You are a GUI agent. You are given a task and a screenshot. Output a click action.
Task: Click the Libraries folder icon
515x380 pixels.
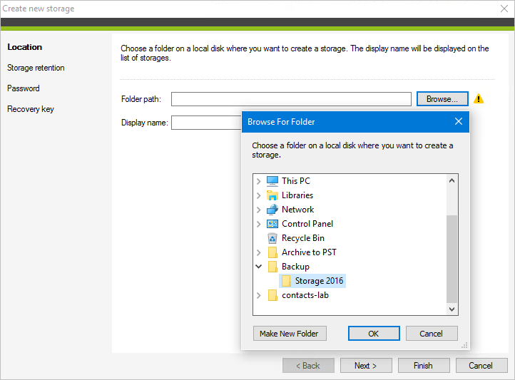272,195
